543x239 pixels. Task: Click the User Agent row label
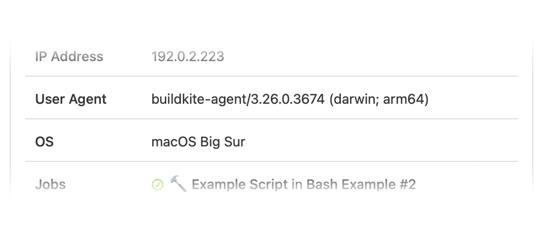click(x=70, y=99)
